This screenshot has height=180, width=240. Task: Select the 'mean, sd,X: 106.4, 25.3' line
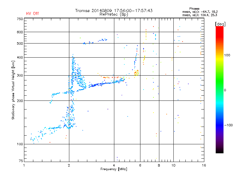point(199,15)
